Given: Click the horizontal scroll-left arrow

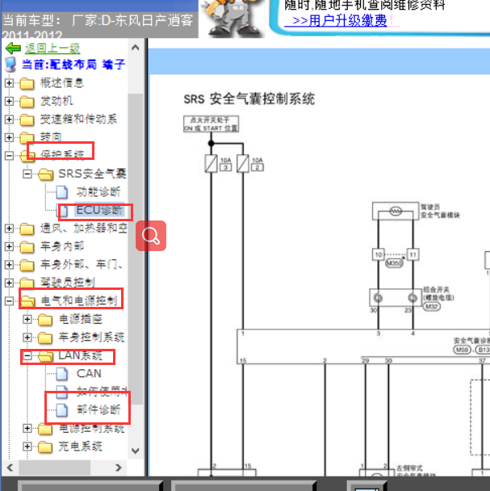Looking at the screenshot, I should pyautogui.click(x=10, y=468).
